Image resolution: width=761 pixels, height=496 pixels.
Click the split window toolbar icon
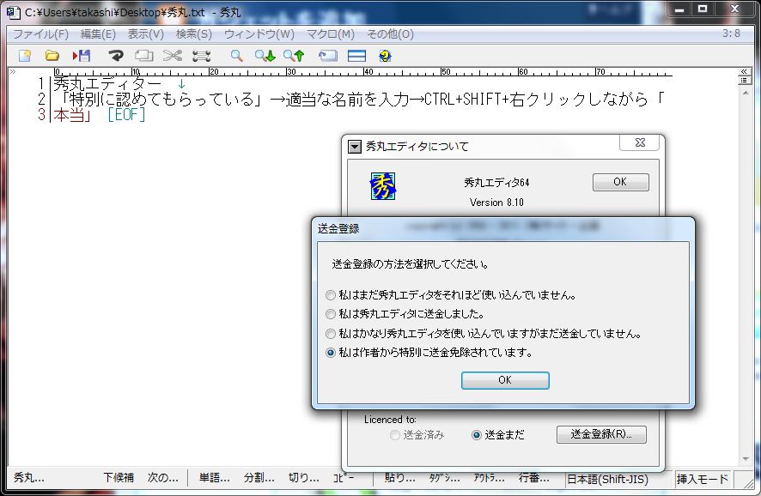pos(356,56)
